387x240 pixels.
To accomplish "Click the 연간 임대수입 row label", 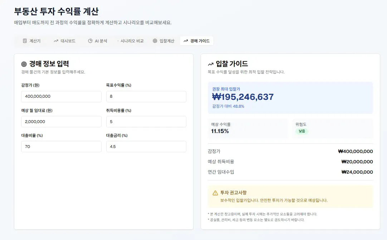I will click(221, 172).
